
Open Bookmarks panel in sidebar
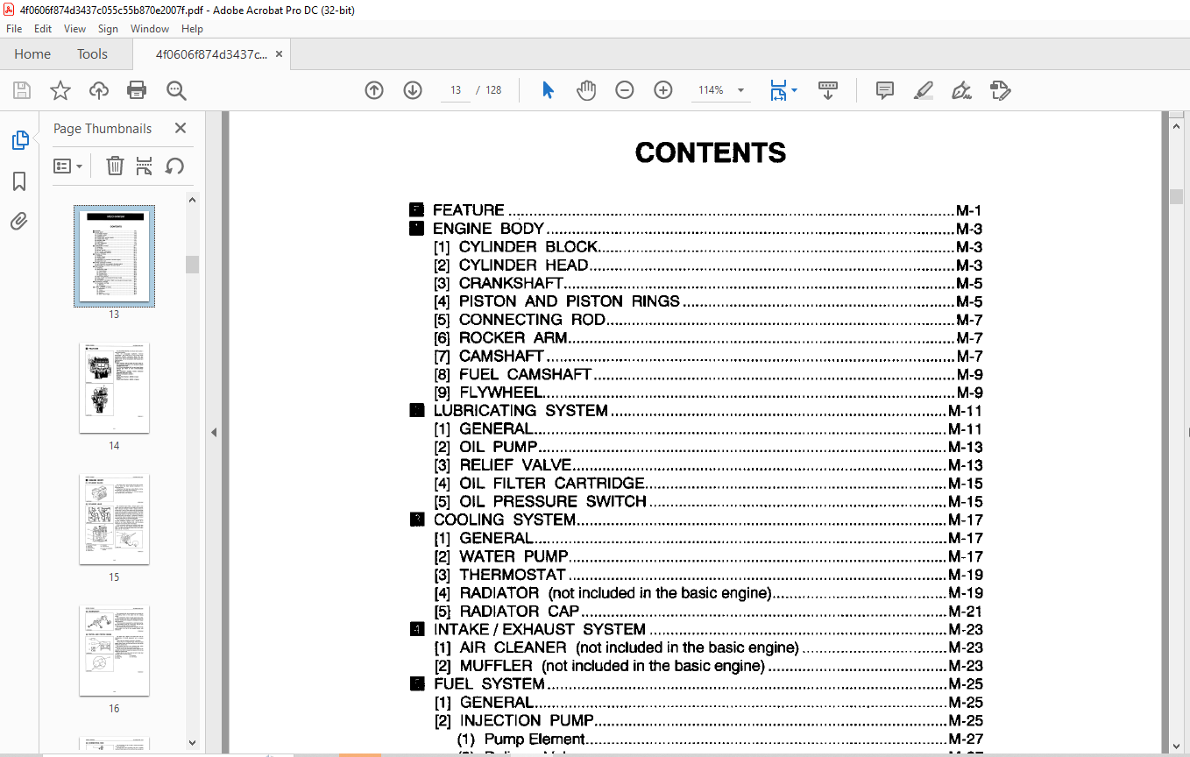[19, 181]
